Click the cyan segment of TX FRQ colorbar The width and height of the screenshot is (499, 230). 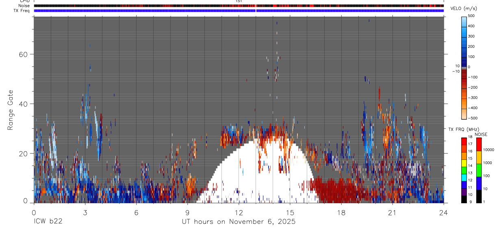pyautogui.click(x=464, y=178)
